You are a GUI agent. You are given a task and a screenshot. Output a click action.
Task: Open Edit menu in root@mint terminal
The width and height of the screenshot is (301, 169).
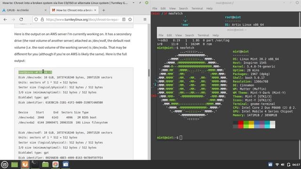point(163,8)
